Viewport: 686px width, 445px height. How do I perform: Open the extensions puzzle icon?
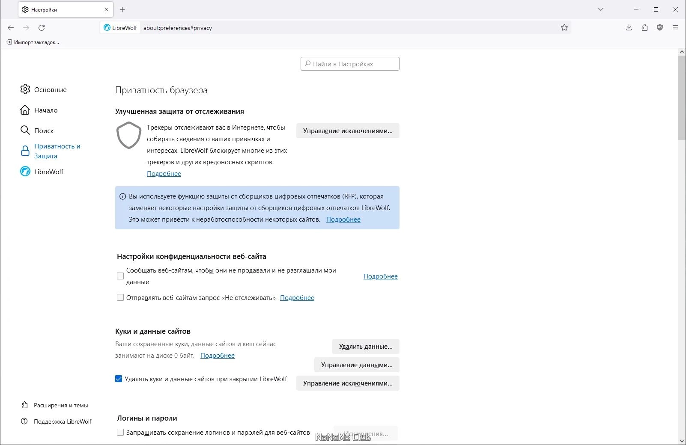tap(644, 28)
